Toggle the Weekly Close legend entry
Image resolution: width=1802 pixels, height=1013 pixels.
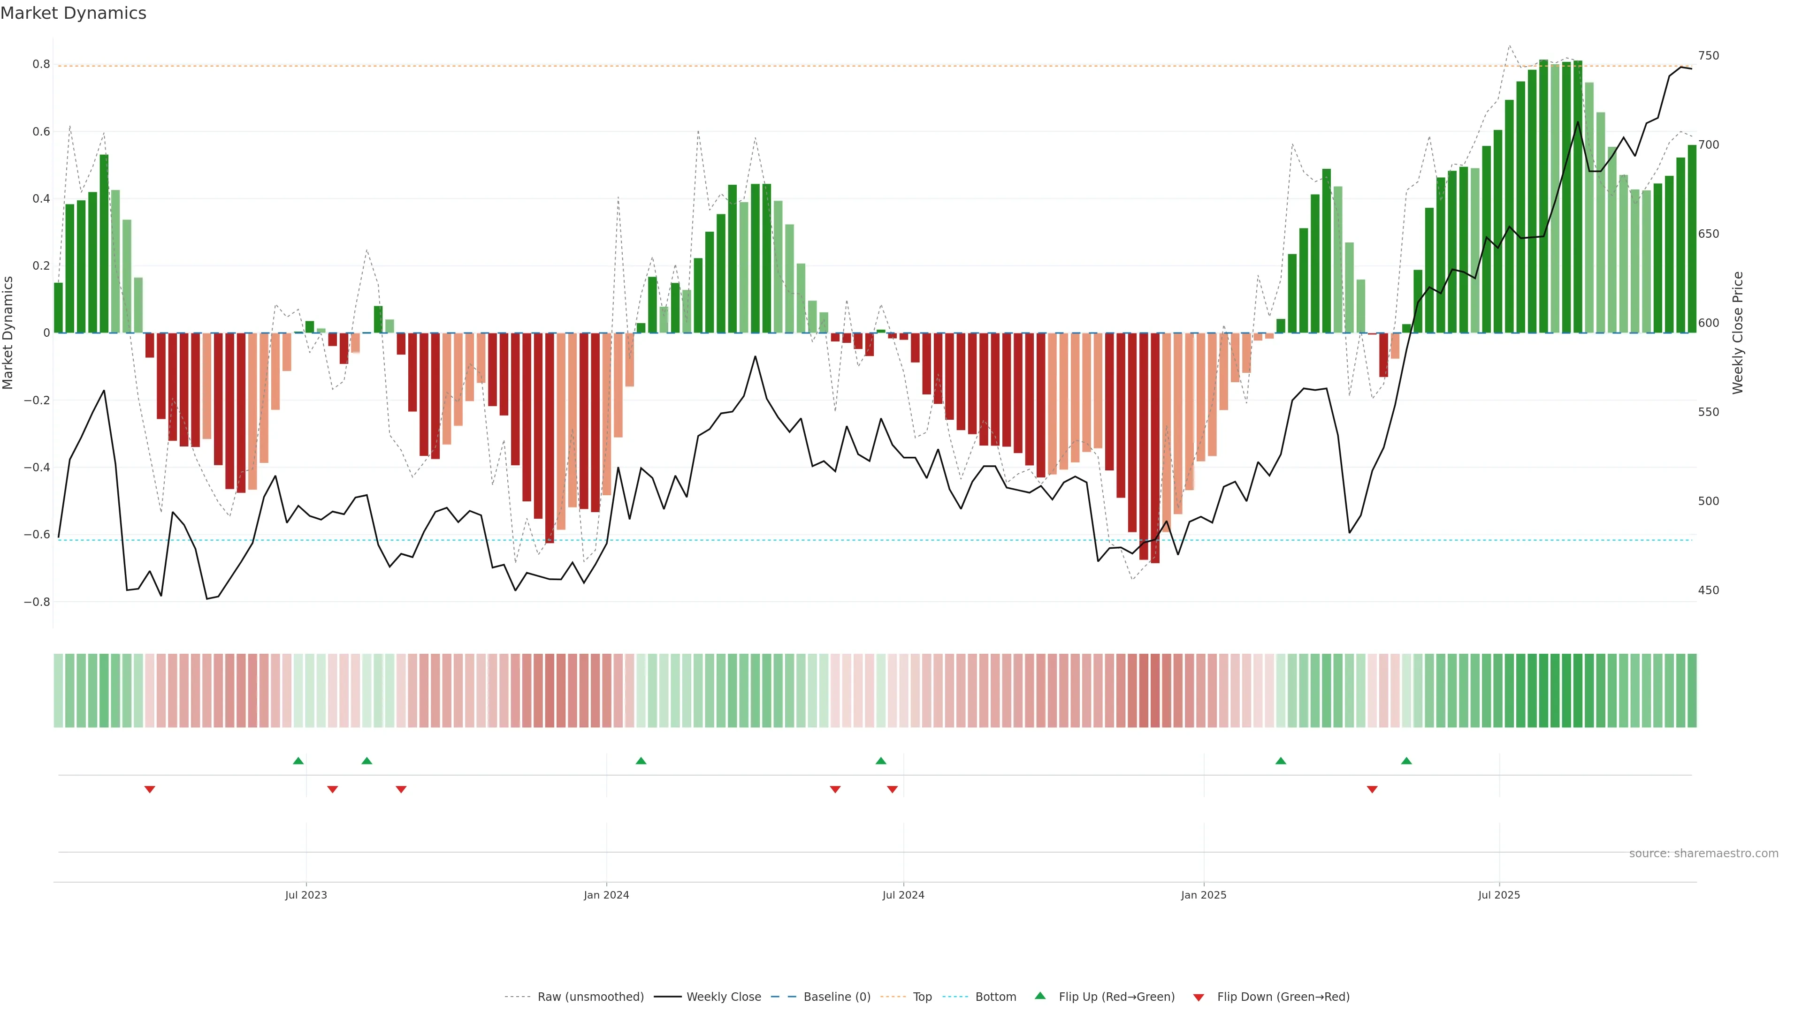coord(723,997)
